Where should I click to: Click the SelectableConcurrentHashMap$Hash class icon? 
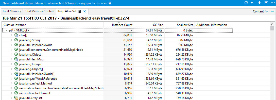(16, 88)
